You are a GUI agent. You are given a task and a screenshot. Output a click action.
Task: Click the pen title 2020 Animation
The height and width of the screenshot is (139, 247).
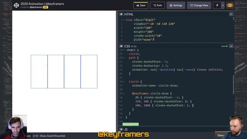tap(42, 4)
